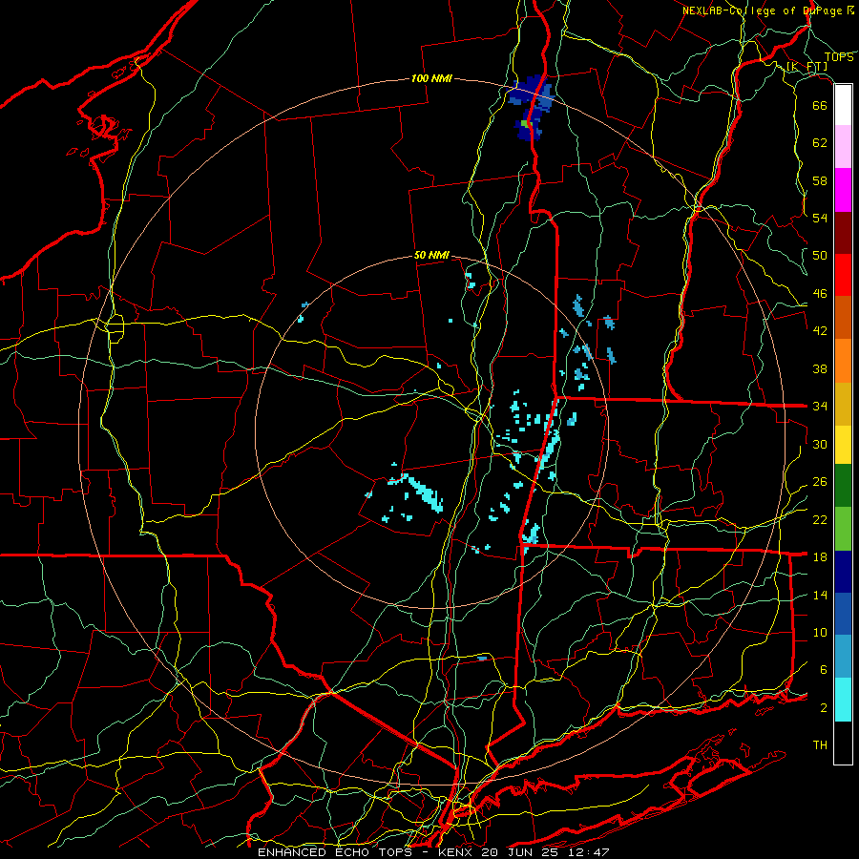
Task: Click the navy blue legend swatch
Action: pyautogui.click(x=843, y=572)
